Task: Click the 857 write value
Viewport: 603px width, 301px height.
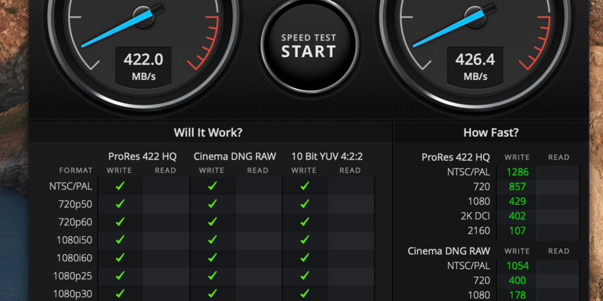Action: coord(517,187)
